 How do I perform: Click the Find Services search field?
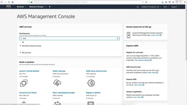(x=70, y=38)
